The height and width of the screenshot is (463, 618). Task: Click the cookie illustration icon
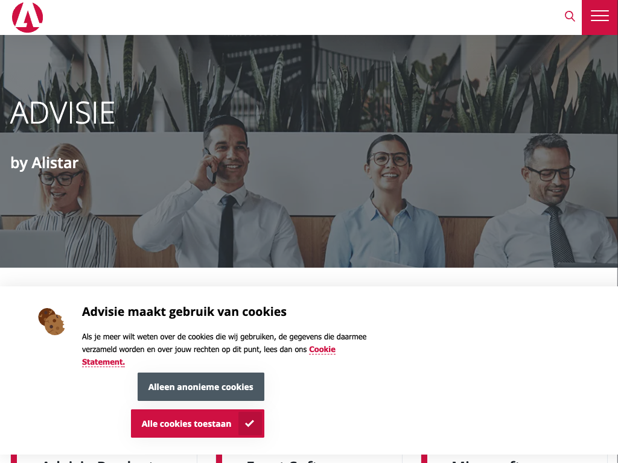(51, 322)
